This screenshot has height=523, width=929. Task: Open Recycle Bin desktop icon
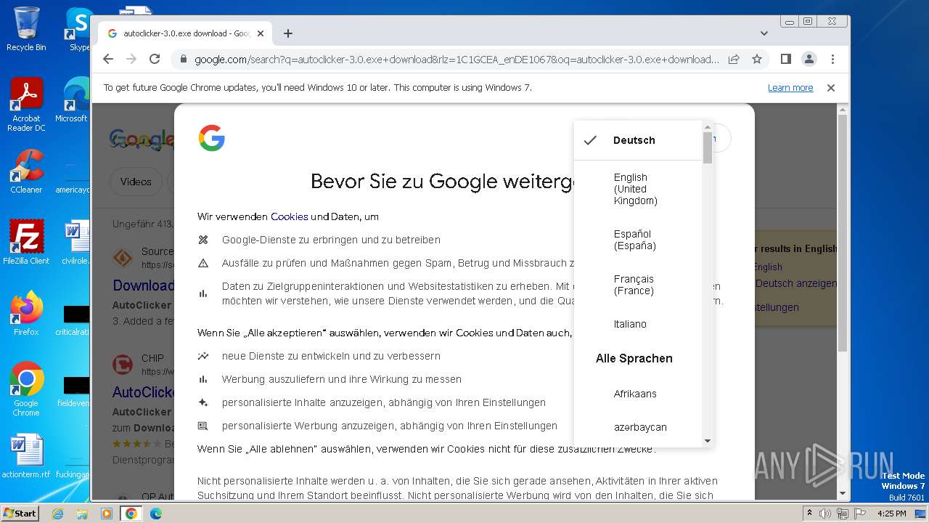point(26,29)
